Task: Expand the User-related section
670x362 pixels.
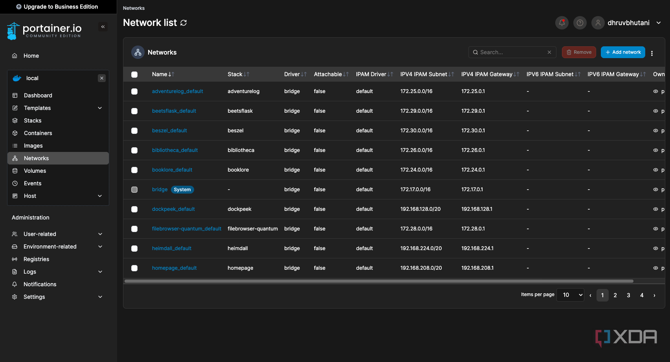Action: (x=100, y=234)
